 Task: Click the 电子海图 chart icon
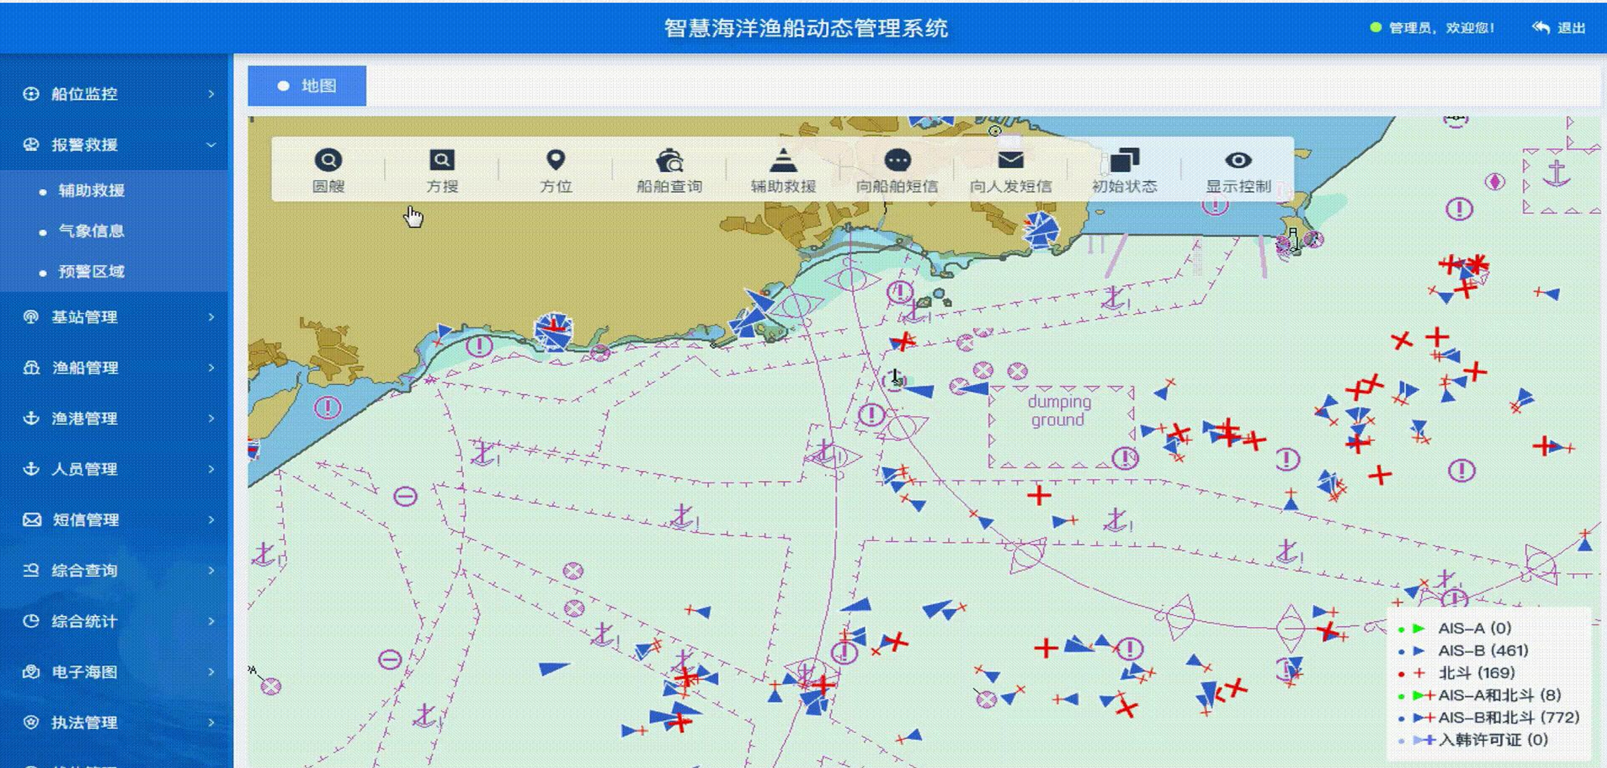click(x=31, y=671)
